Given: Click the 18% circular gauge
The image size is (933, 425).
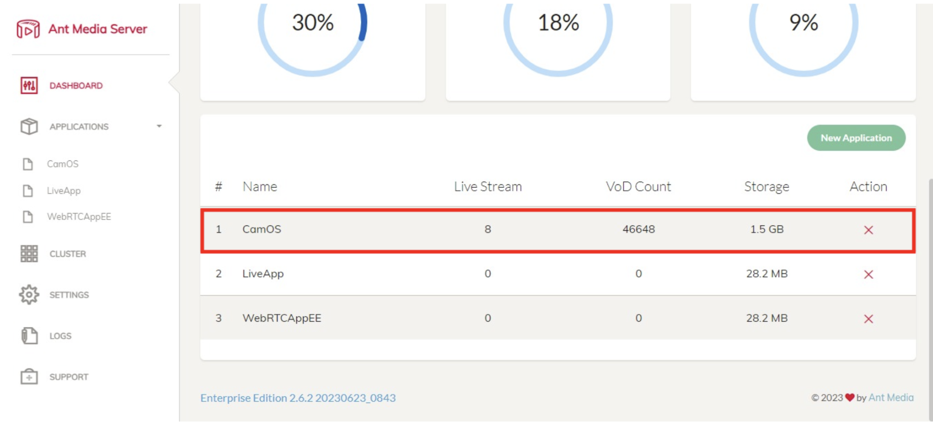Looking at the screenshot, I should pyautogui.click(x=558, y=23).
